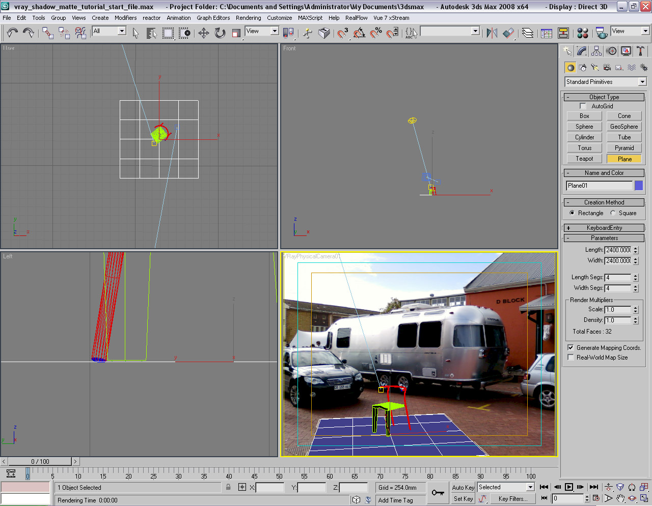652x506 pixels.
Task: Open the Material Editor spheres icon
Action: tap(583, 33)
